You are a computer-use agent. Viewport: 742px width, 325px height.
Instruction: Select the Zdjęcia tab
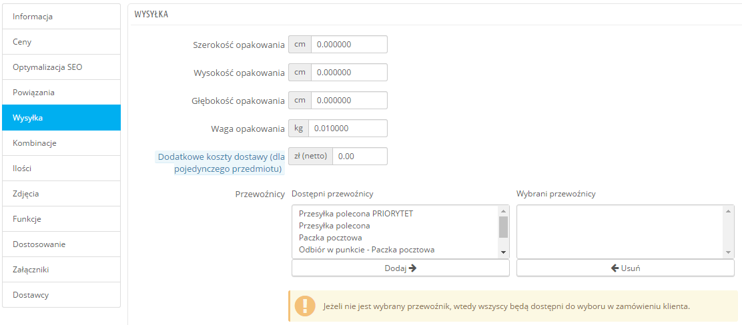[x=61, y=194]
